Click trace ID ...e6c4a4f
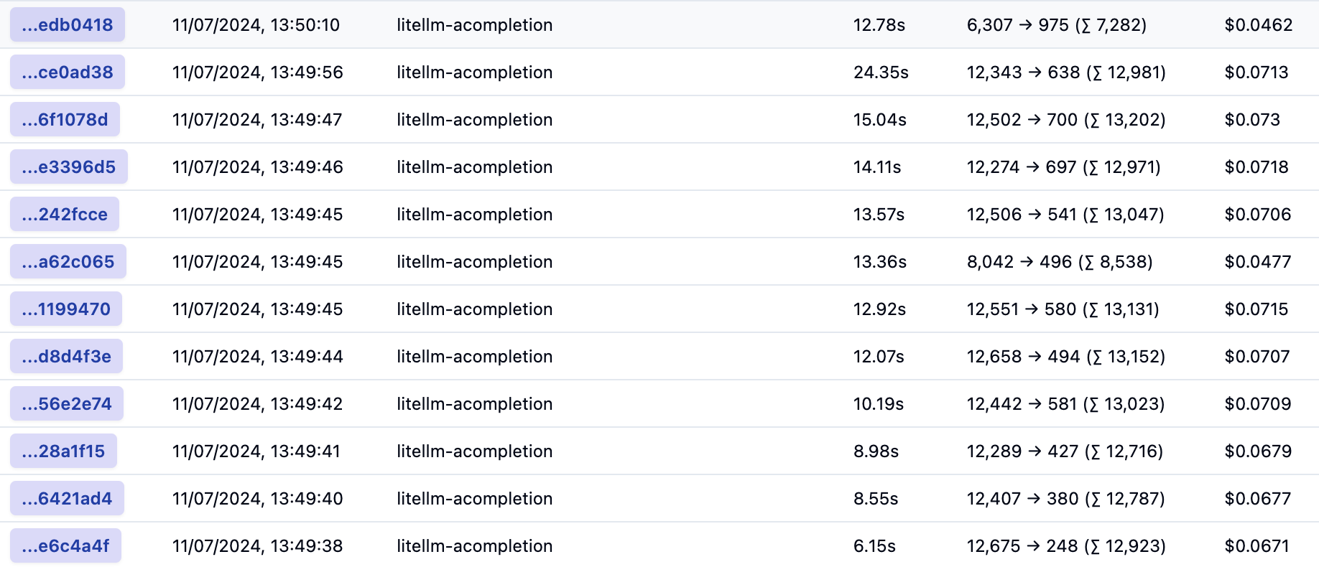1319x567 pixels. click(x=65, y=546)
